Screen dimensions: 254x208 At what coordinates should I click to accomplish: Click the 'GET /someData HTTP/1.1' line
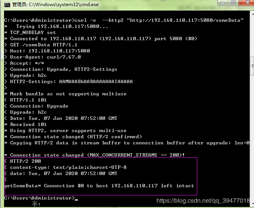coord(41,45)
